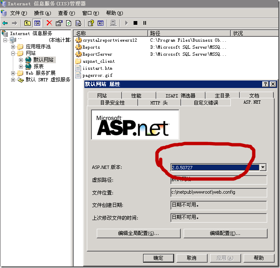
Task: Click the 取消 button
Action: [x=192, y=258]
